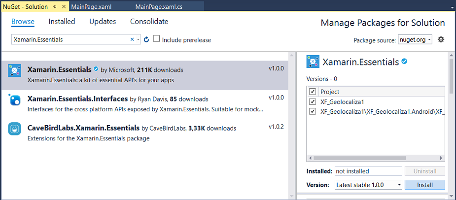Switch to the Updates tab

(103, 22)
